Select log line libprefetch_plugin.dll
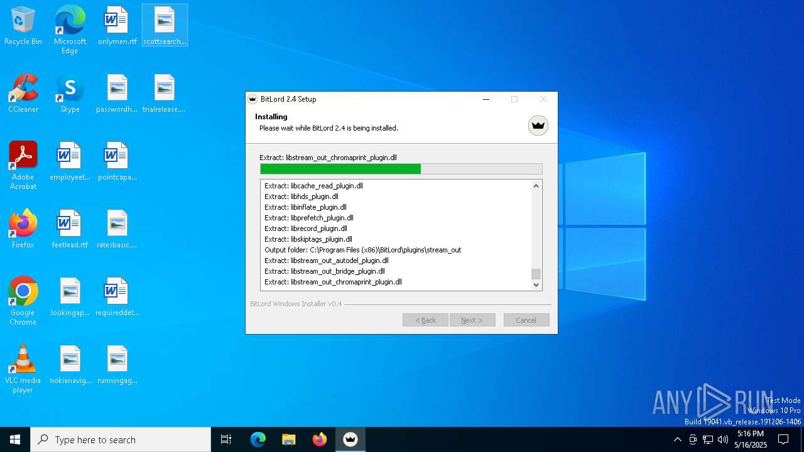The height and width of the screenshot is (452, 804). (x=309, y=218)
